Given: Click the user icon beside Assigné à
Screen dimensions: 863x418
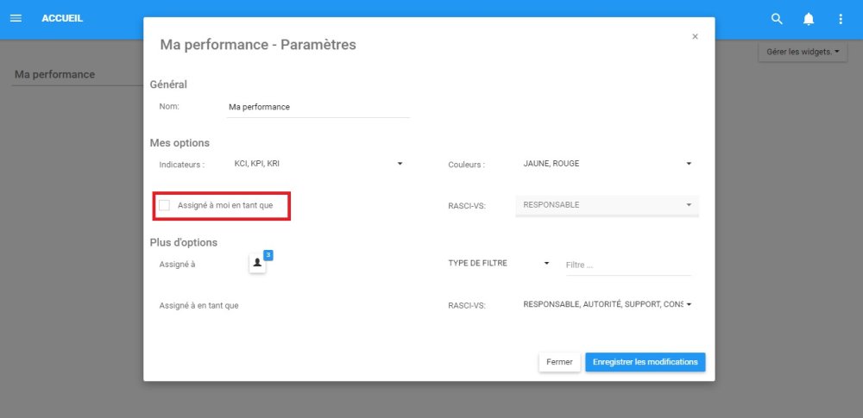Looking at the screenshot, I should click(257, 264).
